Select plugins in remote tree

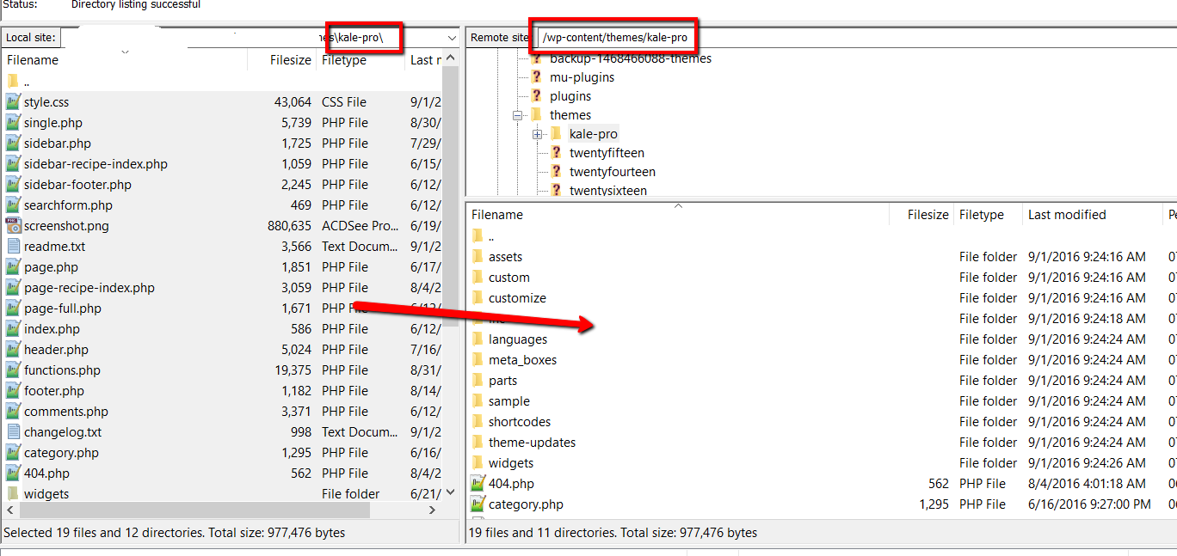pyautogui.click(x=570, y=96)
